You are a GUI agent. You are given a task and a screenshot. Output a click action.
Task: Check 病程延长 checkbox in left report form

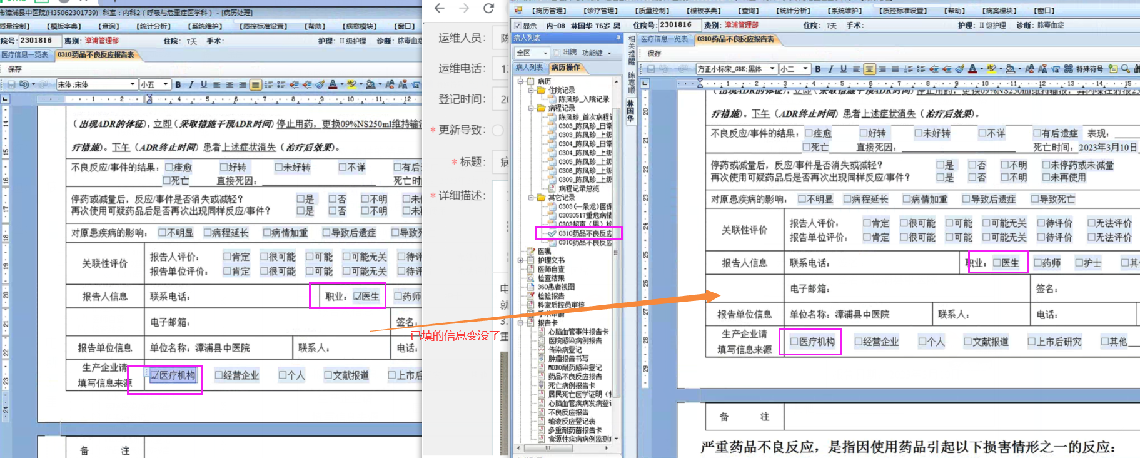208,233
